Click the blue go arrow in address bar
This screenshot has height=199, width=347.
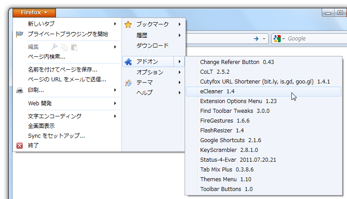point(256,39)
